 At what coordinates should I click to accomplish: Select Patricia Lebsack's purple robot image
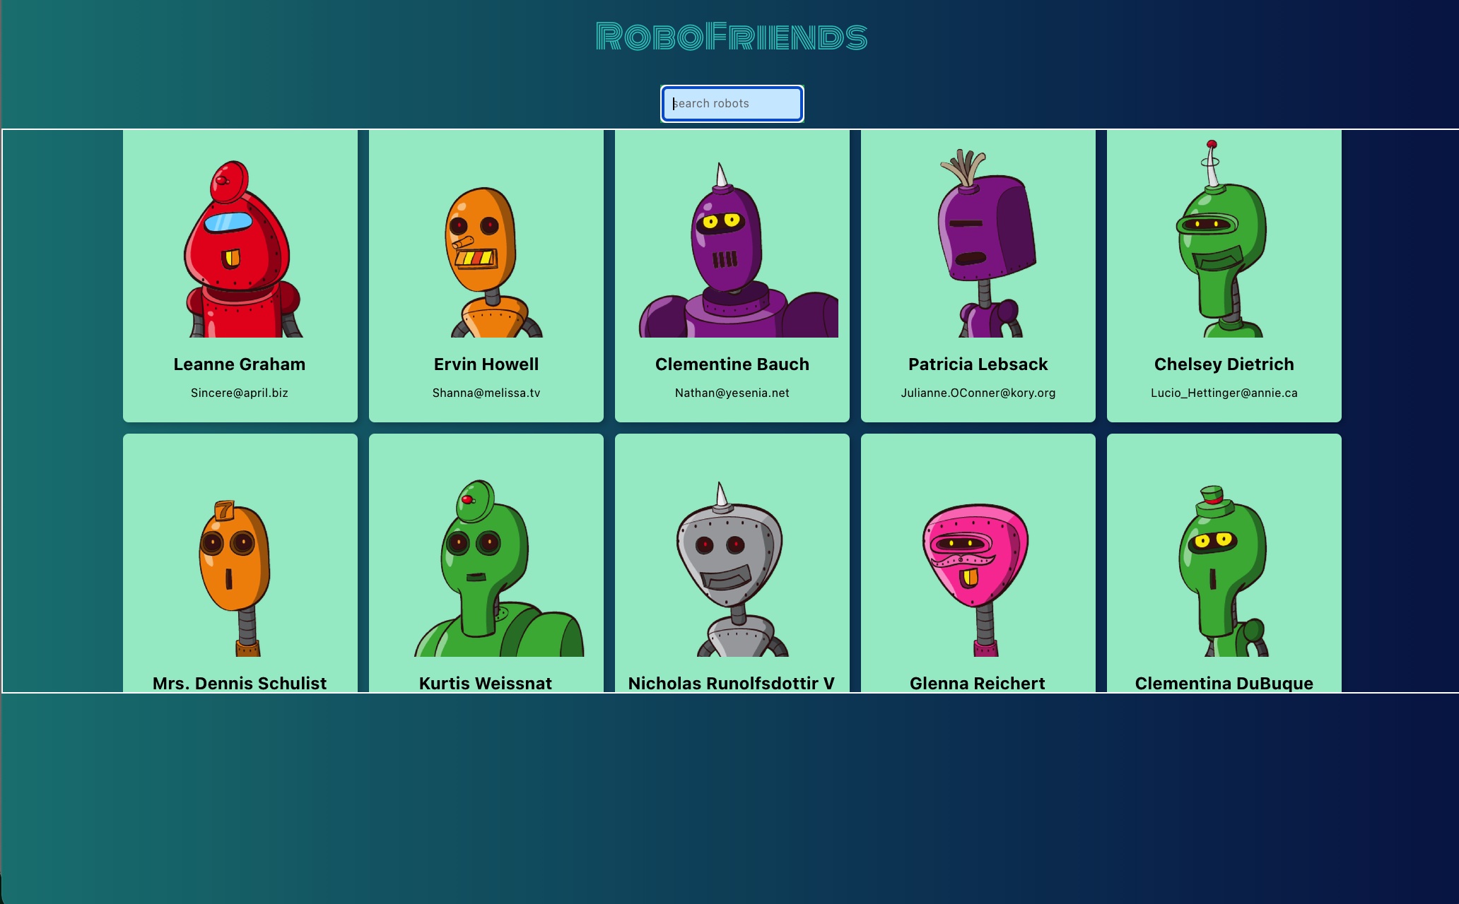[987, 243]
